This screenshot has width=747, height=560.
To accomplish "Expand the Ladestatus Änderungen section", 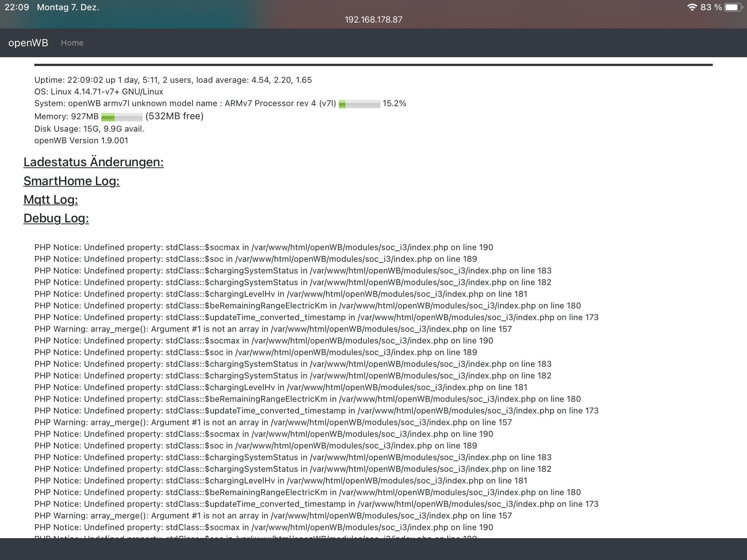I will click(93, 162).
